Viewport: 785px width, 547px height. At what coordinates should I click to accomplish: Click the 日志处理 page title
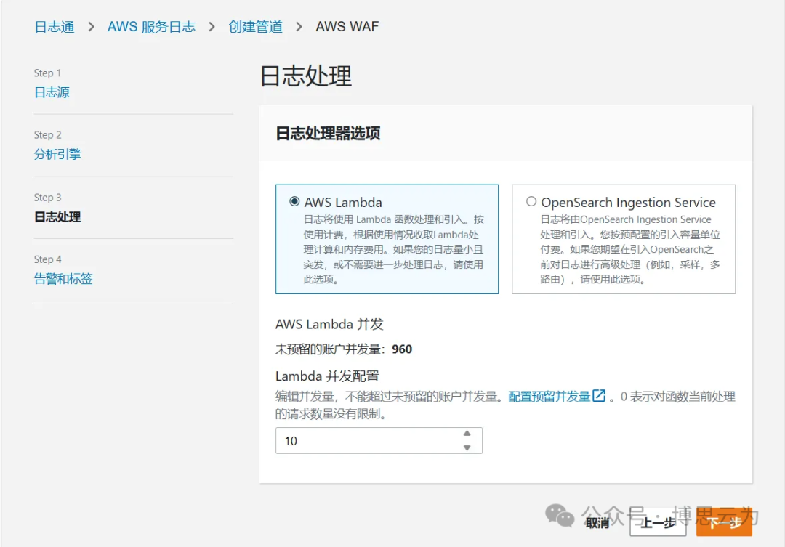pyautogui.click(x=306, y=76)
